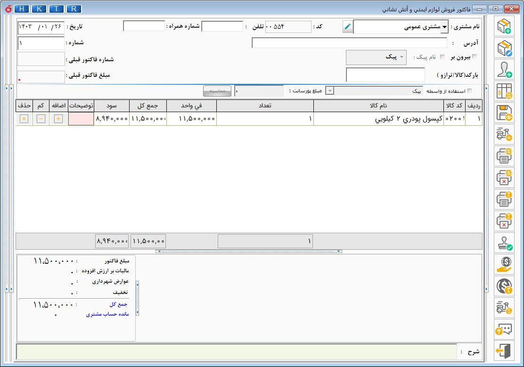Expand the پیک courier name dropdown
The image size is (524, 367).
402,57
